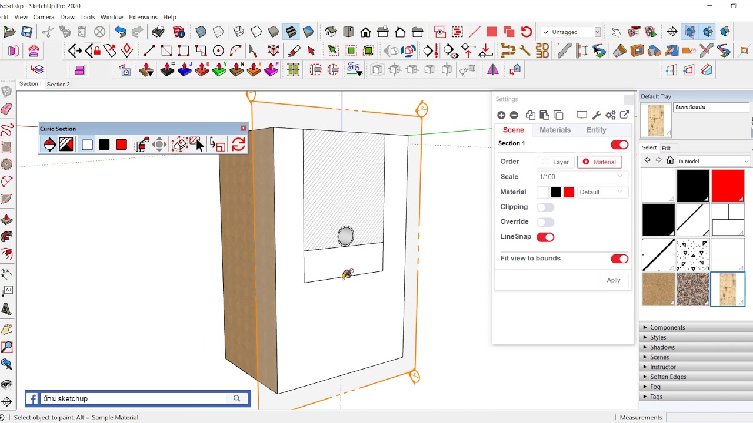Click the white box in Curic Section toolbar
Image resolution: width=753 pixels, height=423 pixels.
[x=87, y=145]
